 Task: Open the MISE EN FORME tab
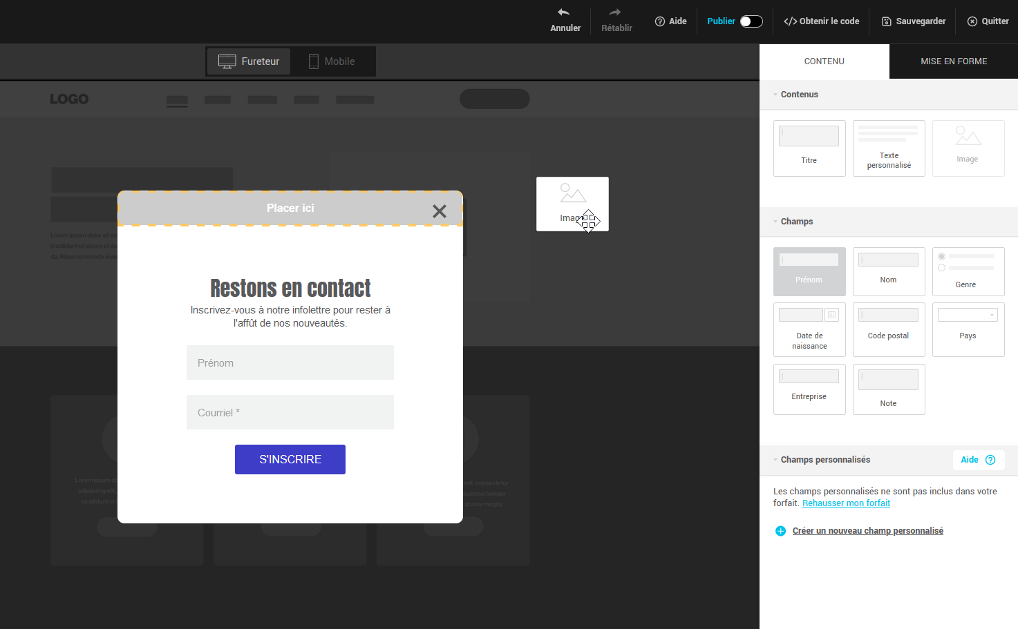(x=953, y=61)
